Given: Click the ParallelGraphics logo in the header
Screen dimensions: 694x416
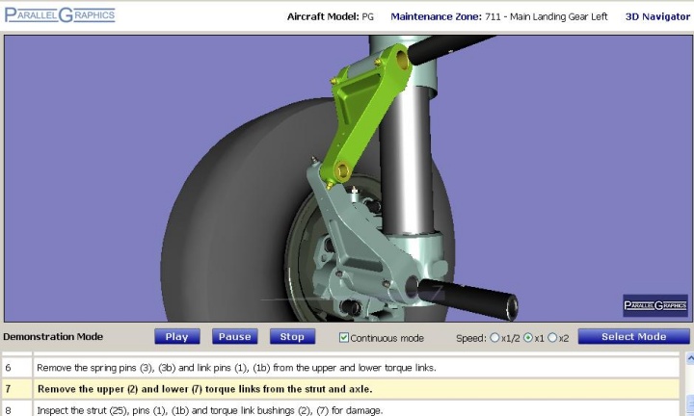Looking at the screenshot, I should pyautogui.click(x=60, y=14).
